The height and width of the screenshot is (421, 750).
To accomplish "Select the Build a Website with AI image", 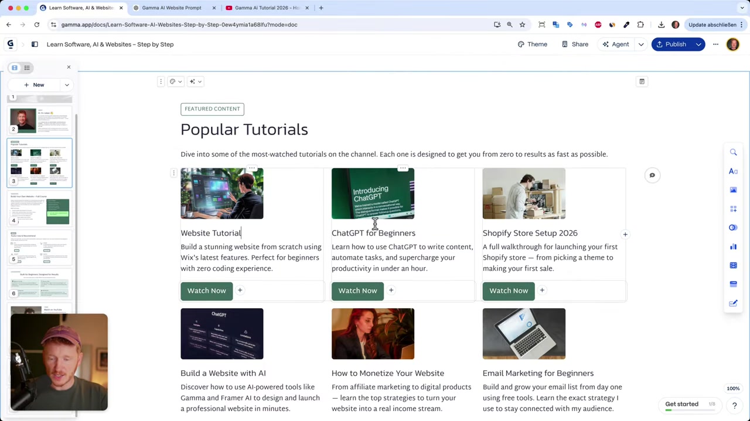I will click(x=222, y=334).
